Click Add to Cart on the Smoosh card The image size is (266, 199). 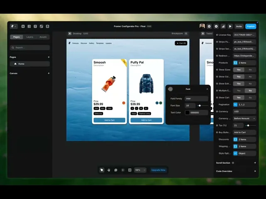coord(109,120)
